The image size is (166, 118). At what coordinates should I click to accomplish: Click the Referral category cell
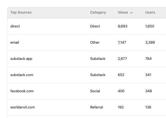tap(97, 107)
